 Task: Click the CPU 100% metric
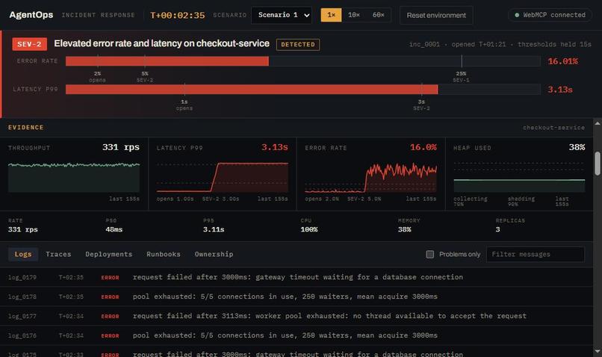(309, 226)
